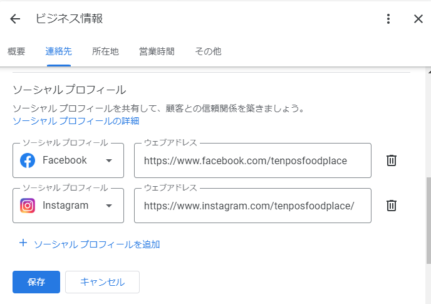Delete the Instagram profile with trash icon
Image resolution: width=431 pixels, height=304 pixels.
tap(392, 206)
